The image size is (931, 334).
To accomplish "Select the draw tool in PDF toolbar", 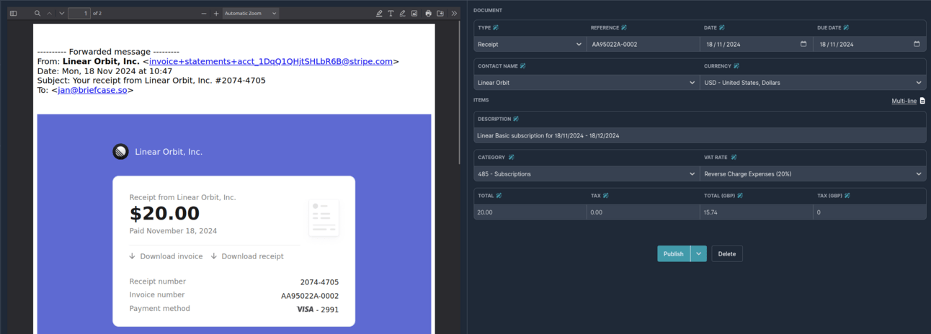I will (402, 13).
